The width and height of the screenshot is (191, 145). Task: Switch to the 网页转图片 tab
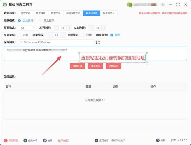point(109,13)
